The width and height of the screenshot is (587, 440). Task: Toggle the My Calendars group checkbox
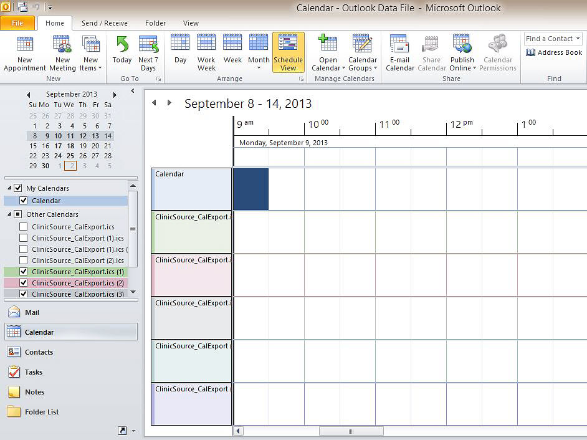pyautogui.click(x=17, y=188)
